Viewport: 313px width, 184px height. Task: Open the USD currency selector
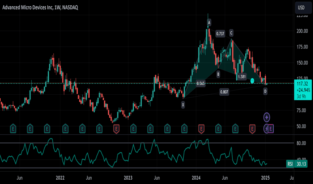coord(303,8)
